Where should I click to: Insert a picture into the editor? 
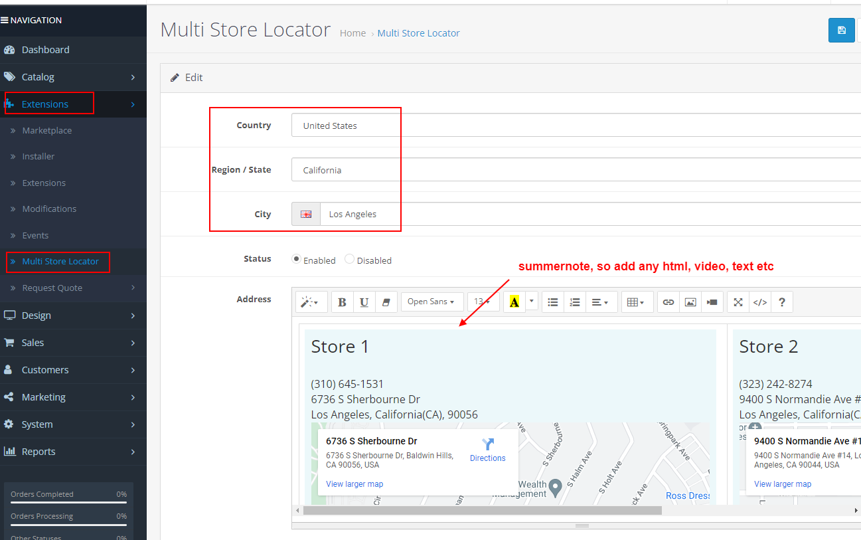click(690, 302)
